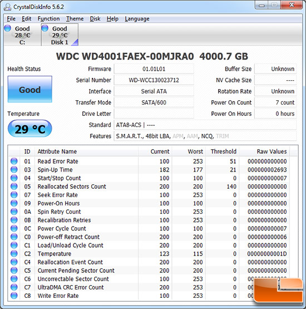This screenshot has width=306, height=309.
Task: Click the Power On Count value 7 count
Action: [x=275, y=102]
